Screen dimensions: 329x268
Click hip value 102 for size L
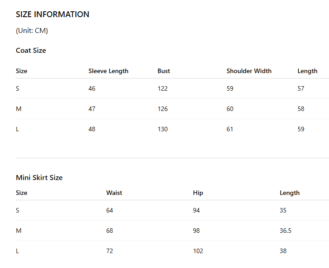point(198,251)
